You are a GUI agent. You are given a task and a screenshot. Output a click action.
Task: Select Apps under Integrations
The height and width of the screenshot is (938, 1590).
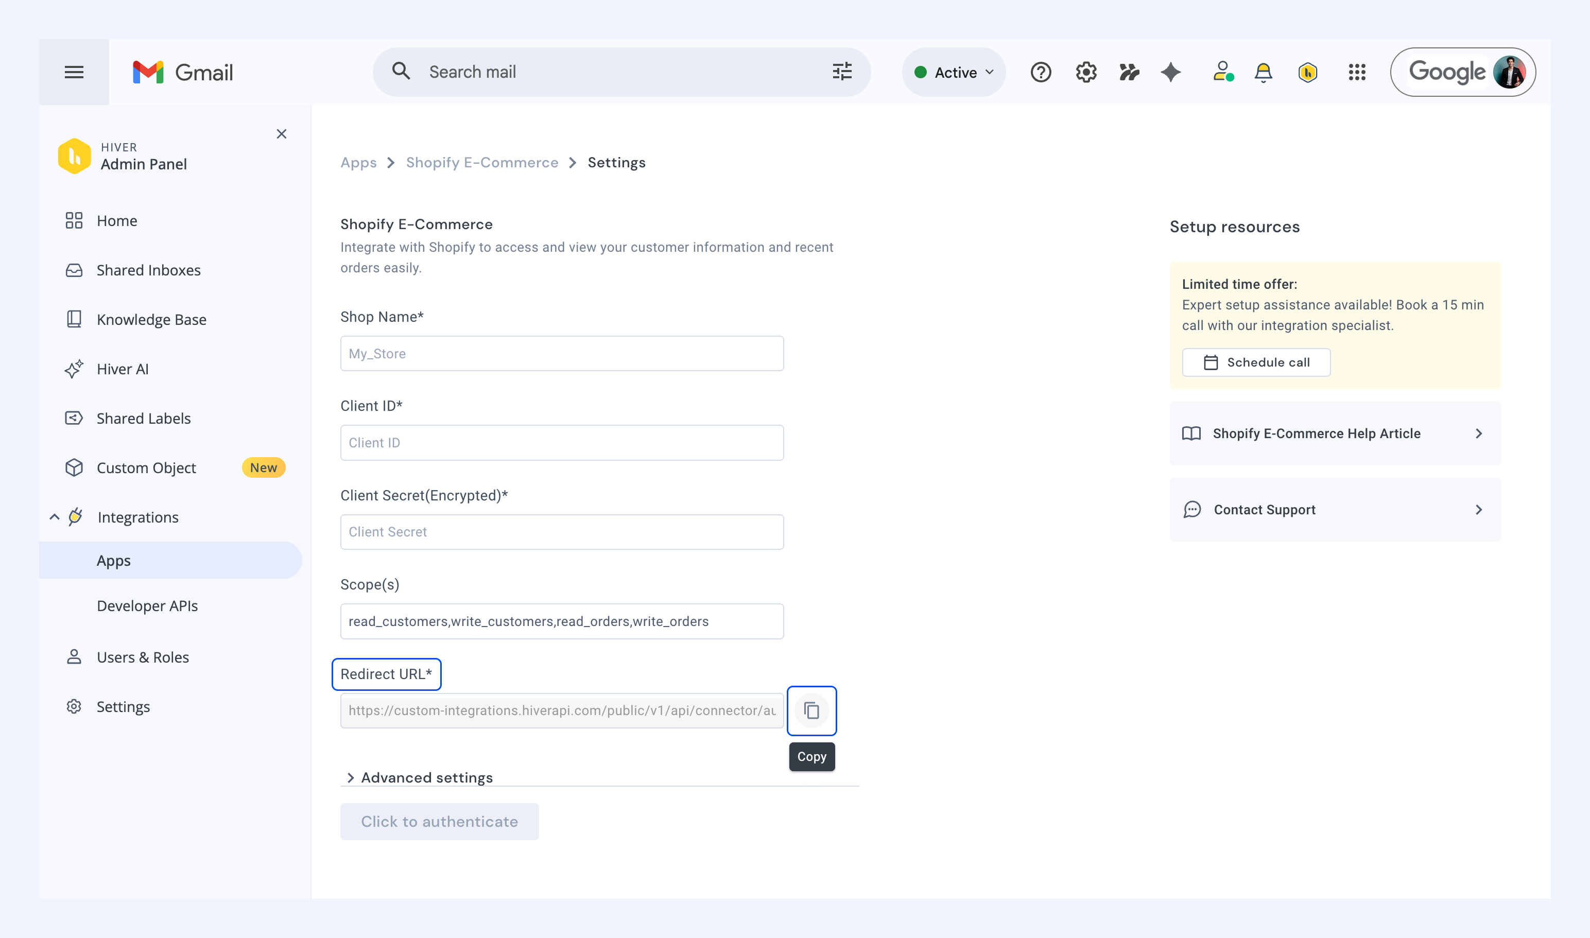[171, 560]
